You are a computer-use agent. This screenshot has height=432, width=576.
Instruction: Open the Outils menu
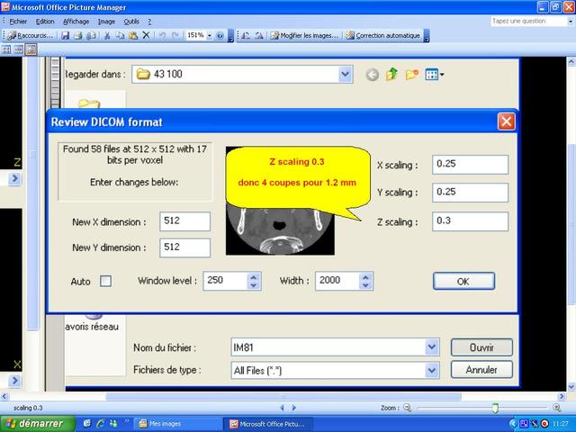[x=131, y=22]
